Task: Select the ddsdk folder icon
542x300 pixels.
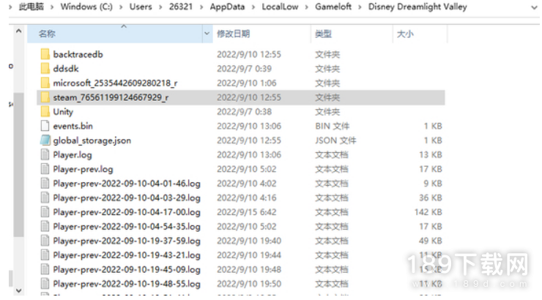Action: coord(45,68)
